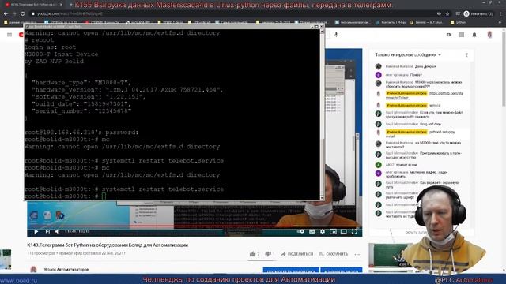
Task: Click the browser forward arrow
Action: [x=14, y=14]
